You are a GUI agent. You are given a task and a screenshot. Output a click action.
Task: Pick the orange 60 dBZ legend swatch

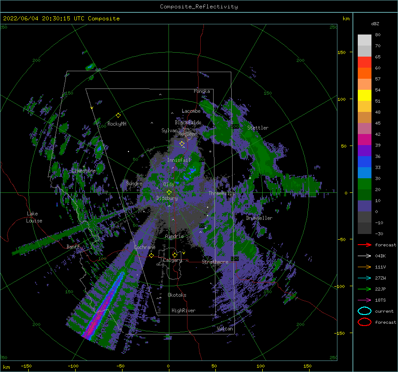(364, 73)
